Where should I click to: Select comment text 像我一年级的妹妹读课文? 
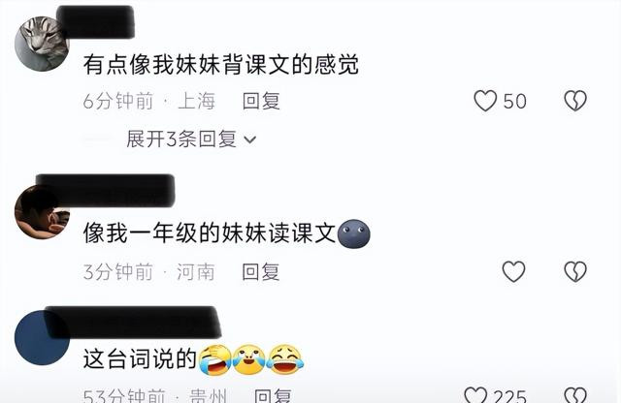(210, 232)
